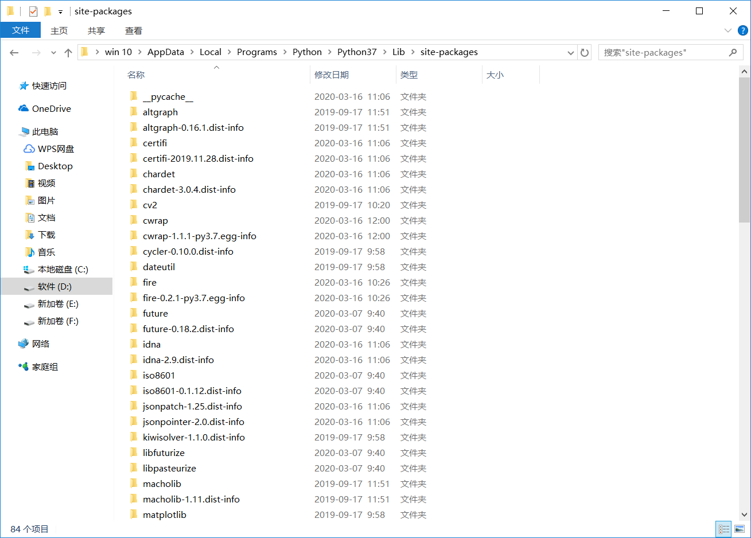Image resolution: width=751 pixels, height=538 pixels.
Task: Switch to details view in the status bar
Action: pyautogui.click(x=723, y=529)
